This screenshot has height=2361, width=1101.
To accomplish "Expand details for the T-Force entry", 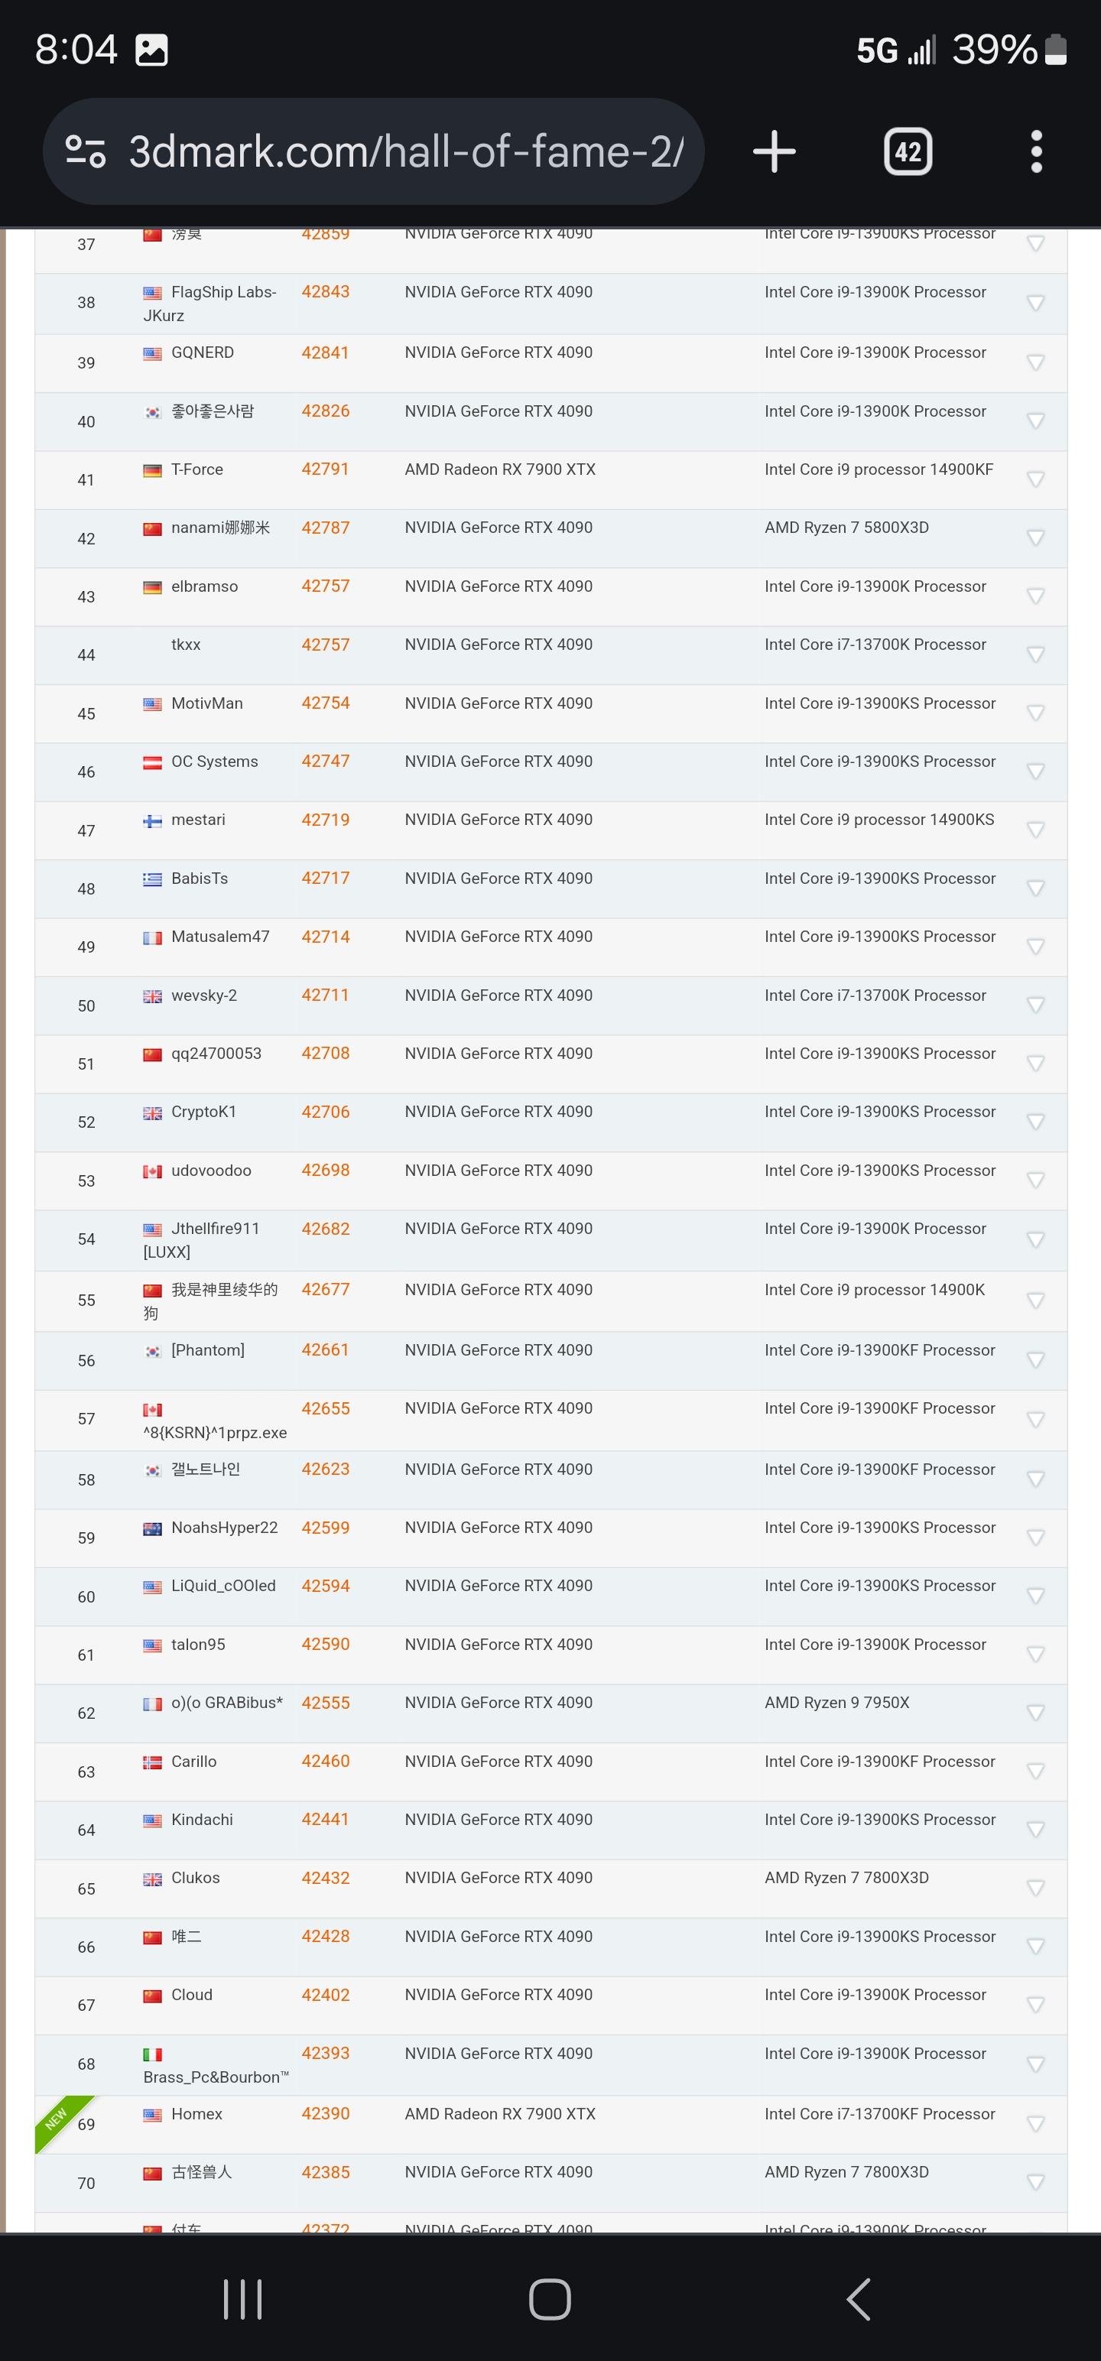I will [1035, 479].
